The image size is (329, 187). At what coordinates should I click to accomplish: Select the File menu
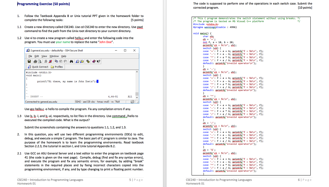tap(31, 56)
